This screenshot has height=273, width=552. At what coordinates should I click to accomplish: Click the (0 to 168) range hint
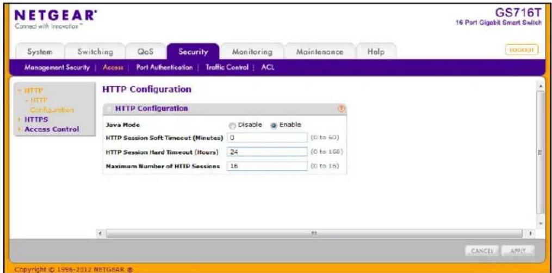327,152
